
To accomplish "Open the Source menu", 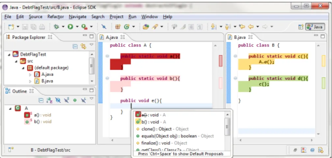I will tap(36, 17).
